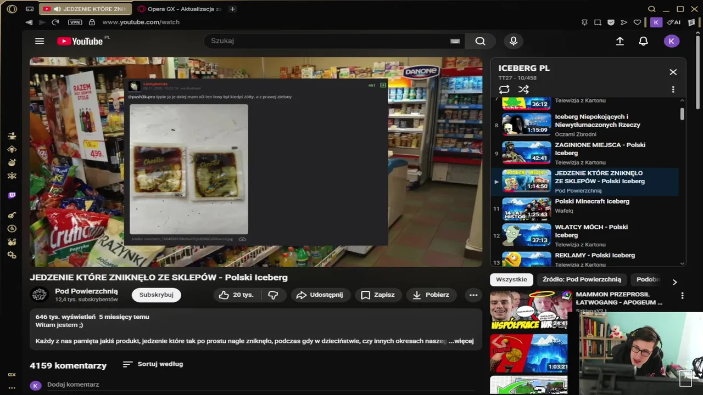This screenshot has width=703, height=395.
Task: Save the video with Zapisz button
Action: coord(378,295)
